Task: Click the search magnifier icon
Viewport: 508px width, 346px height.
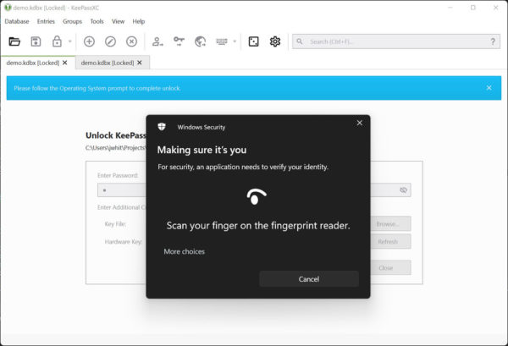Action: (x=300, y=41)
